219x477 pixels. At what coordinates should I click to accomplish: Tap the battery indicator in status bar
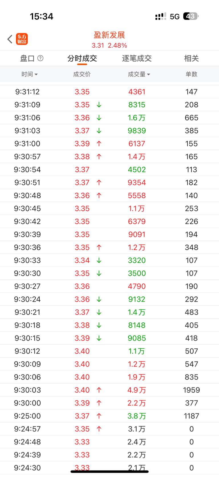tap(190, 16)
